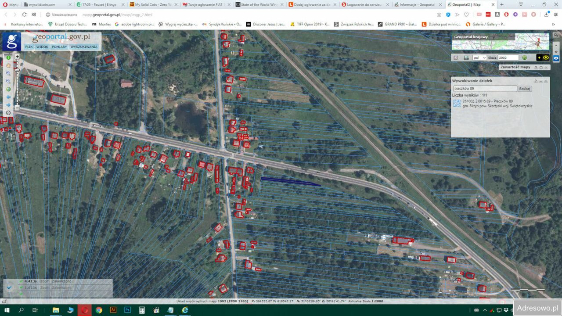Click the minus zoom button below slider
Screen dimensions: 562x316
click(17, 108)
